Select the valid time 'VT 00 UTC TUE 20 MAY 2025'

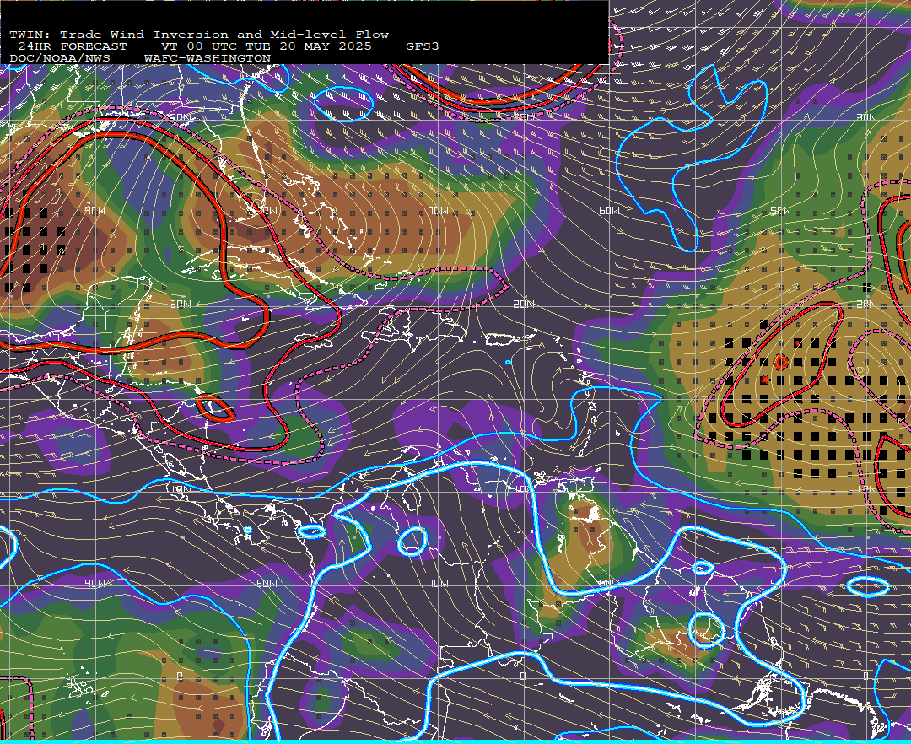coord(266,46)
